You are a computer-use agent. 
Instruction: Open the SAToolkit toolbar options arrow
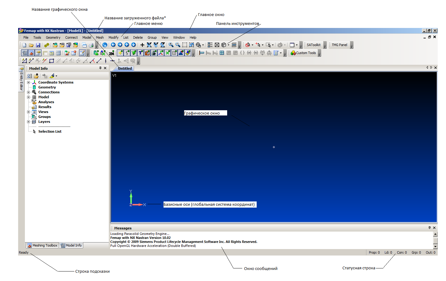pyautogui.click(x=325, y=46)
